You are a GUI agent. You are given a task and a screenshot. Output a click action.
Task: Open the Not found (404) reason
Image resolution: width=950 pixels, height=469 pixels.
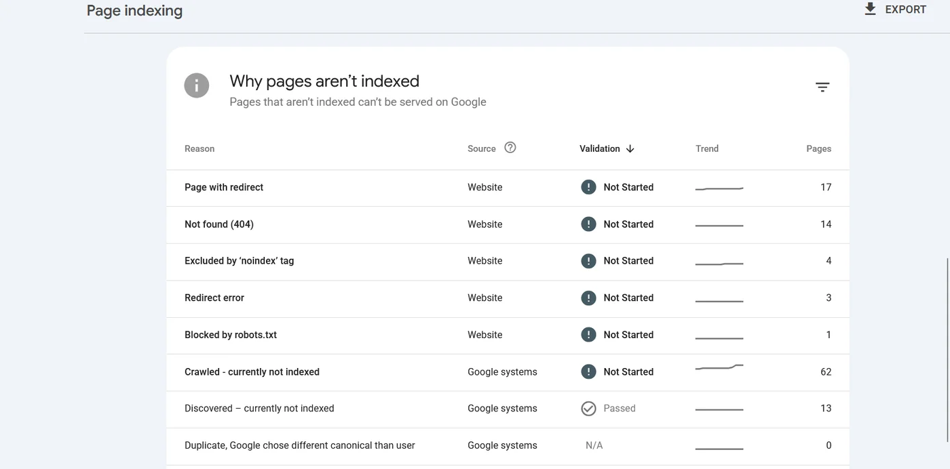pyautogui.click(x=219, y=224)
